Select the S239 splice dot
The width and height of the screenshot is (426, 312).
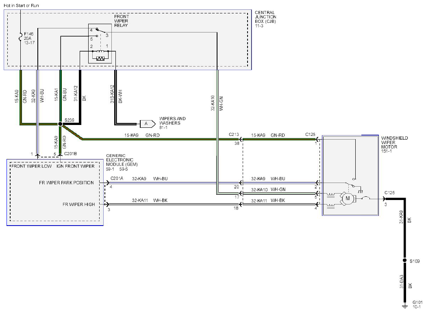pos(60,124)
